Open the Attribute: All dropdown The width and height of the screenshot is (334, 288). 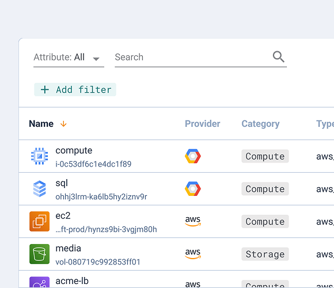(x=69, y=58)
